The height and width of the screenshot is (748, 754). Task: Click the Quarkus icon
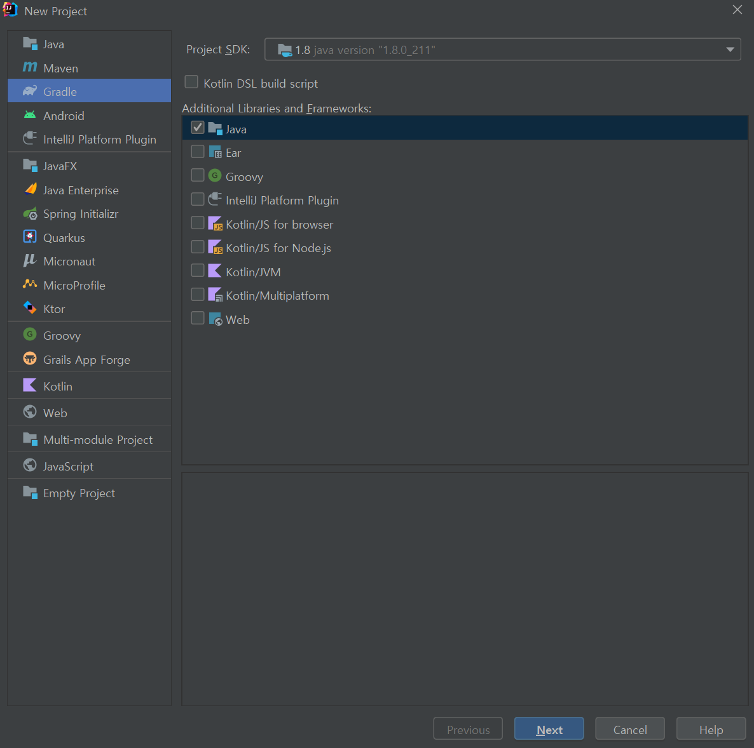pyautogui.click(x=30, y=236)
